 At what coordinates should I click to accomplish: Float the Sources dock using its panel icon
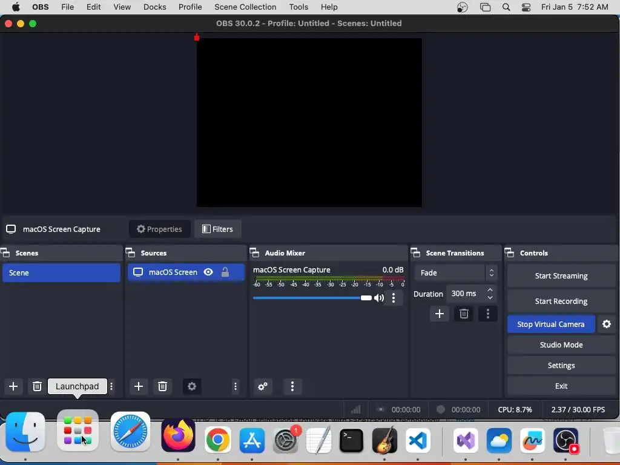click(x=131, y=253)
